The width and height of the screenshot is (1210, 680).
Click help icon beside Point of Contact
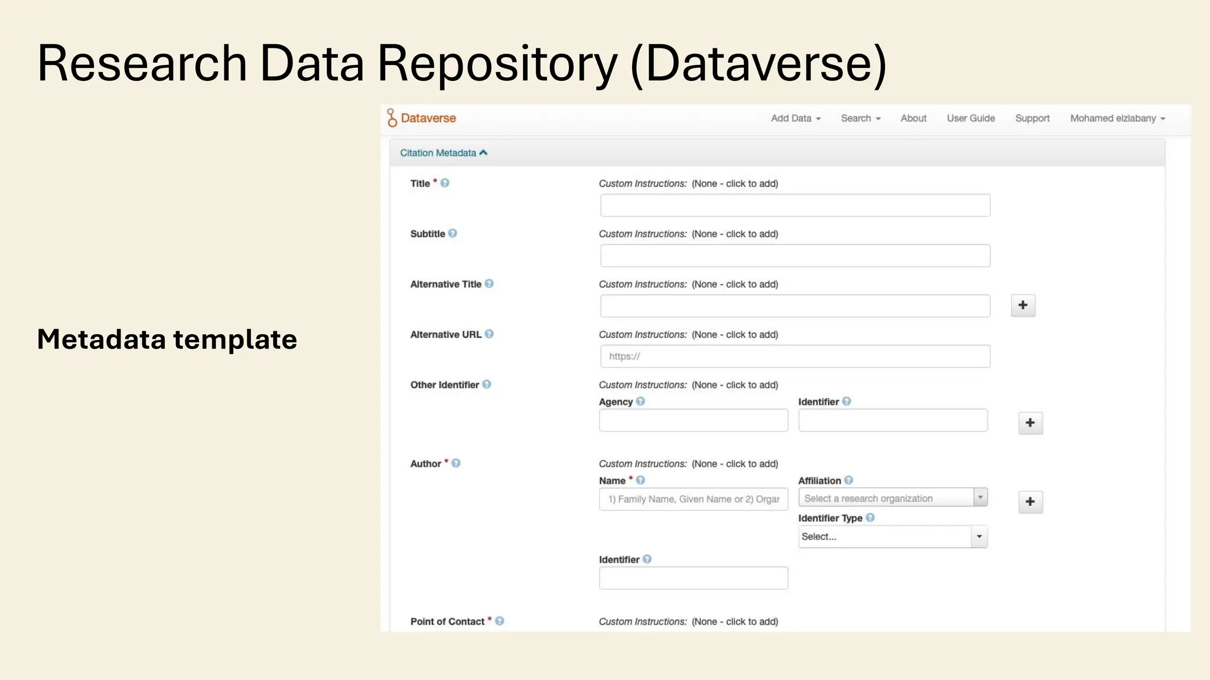pyautogui.click(x=500, y=621)
